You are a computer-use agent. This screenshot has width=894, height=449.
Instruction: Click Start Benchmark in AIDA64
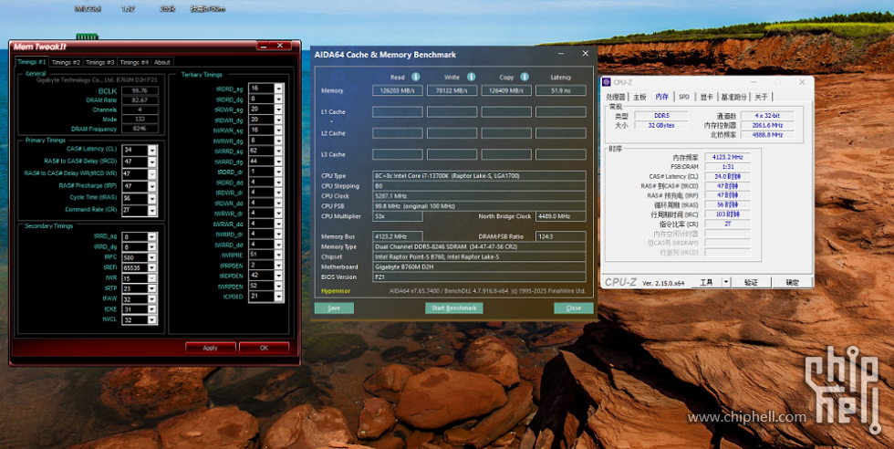coord(454,308)
